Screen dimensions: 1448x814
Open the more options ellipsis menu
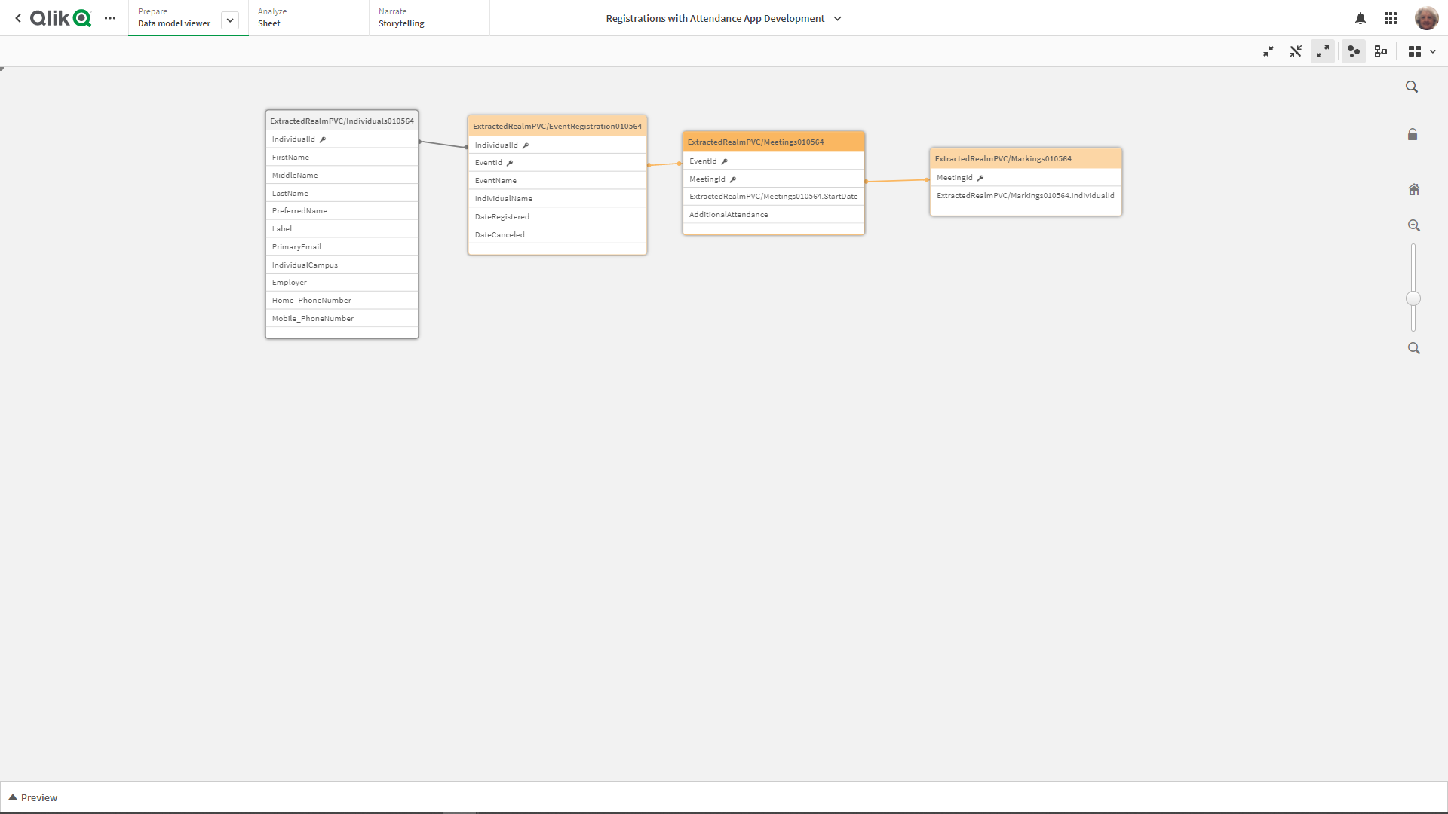tap(110, 18)
